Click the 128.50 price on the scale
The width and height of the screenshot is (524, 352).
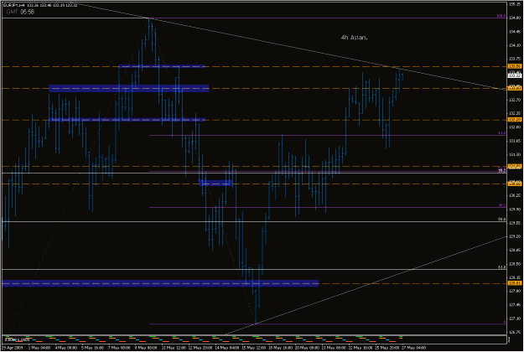pos(515,264)
